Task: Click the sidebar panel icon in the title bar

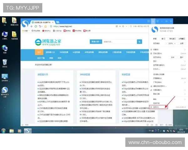Action: (x=149, y=21)
